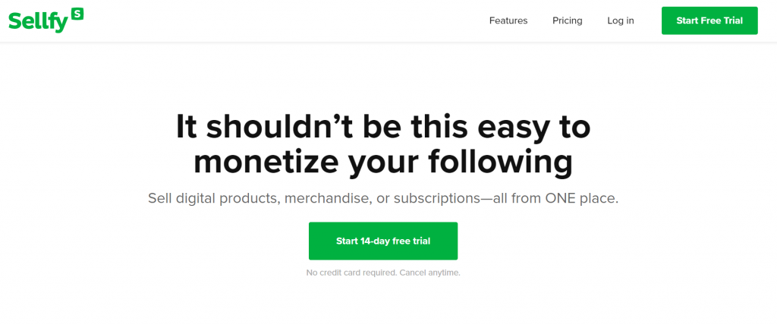Click the Sellfy wordmark logo
This screenshot has width=777, height=325.
click(x=39, y=21)
